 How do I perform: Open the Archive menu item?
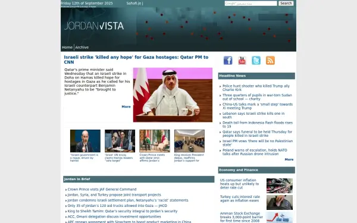tap(82, 48)
